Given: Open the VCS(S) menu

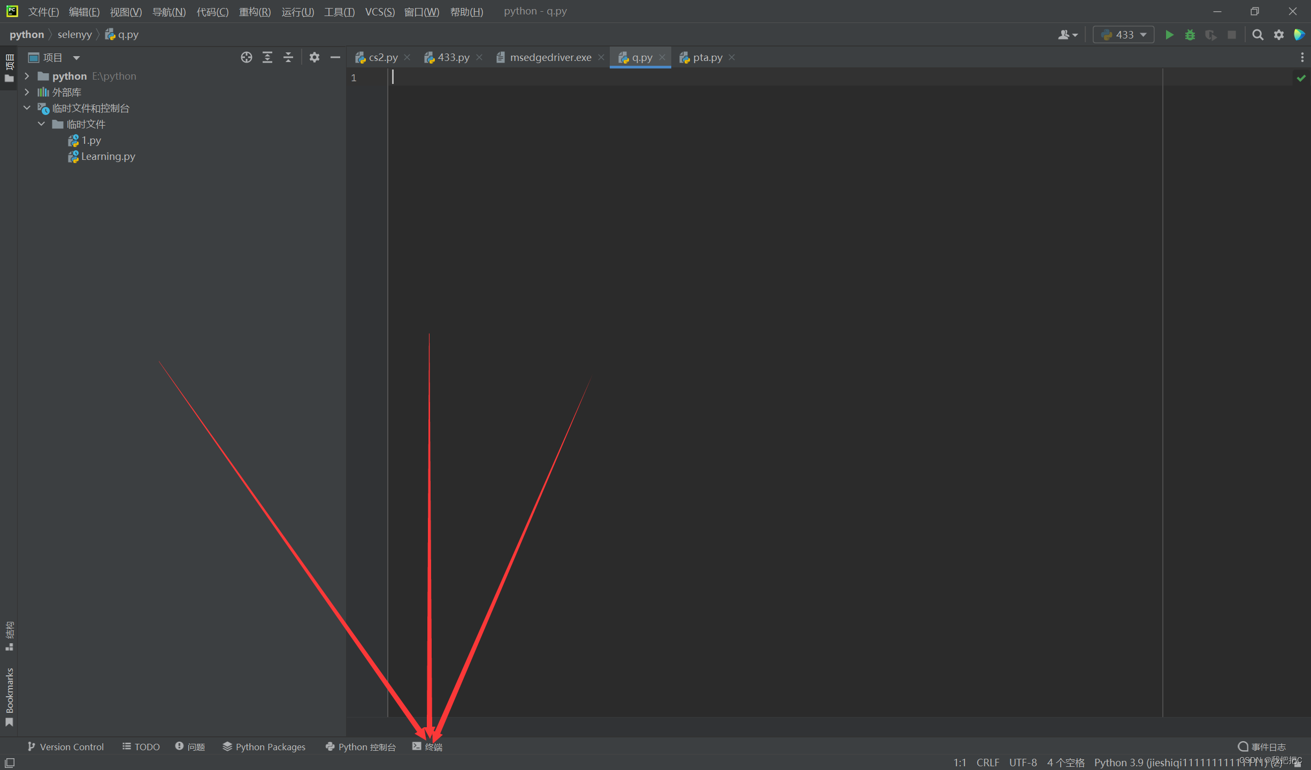Looking at the screenshot, I should point(380,12).
